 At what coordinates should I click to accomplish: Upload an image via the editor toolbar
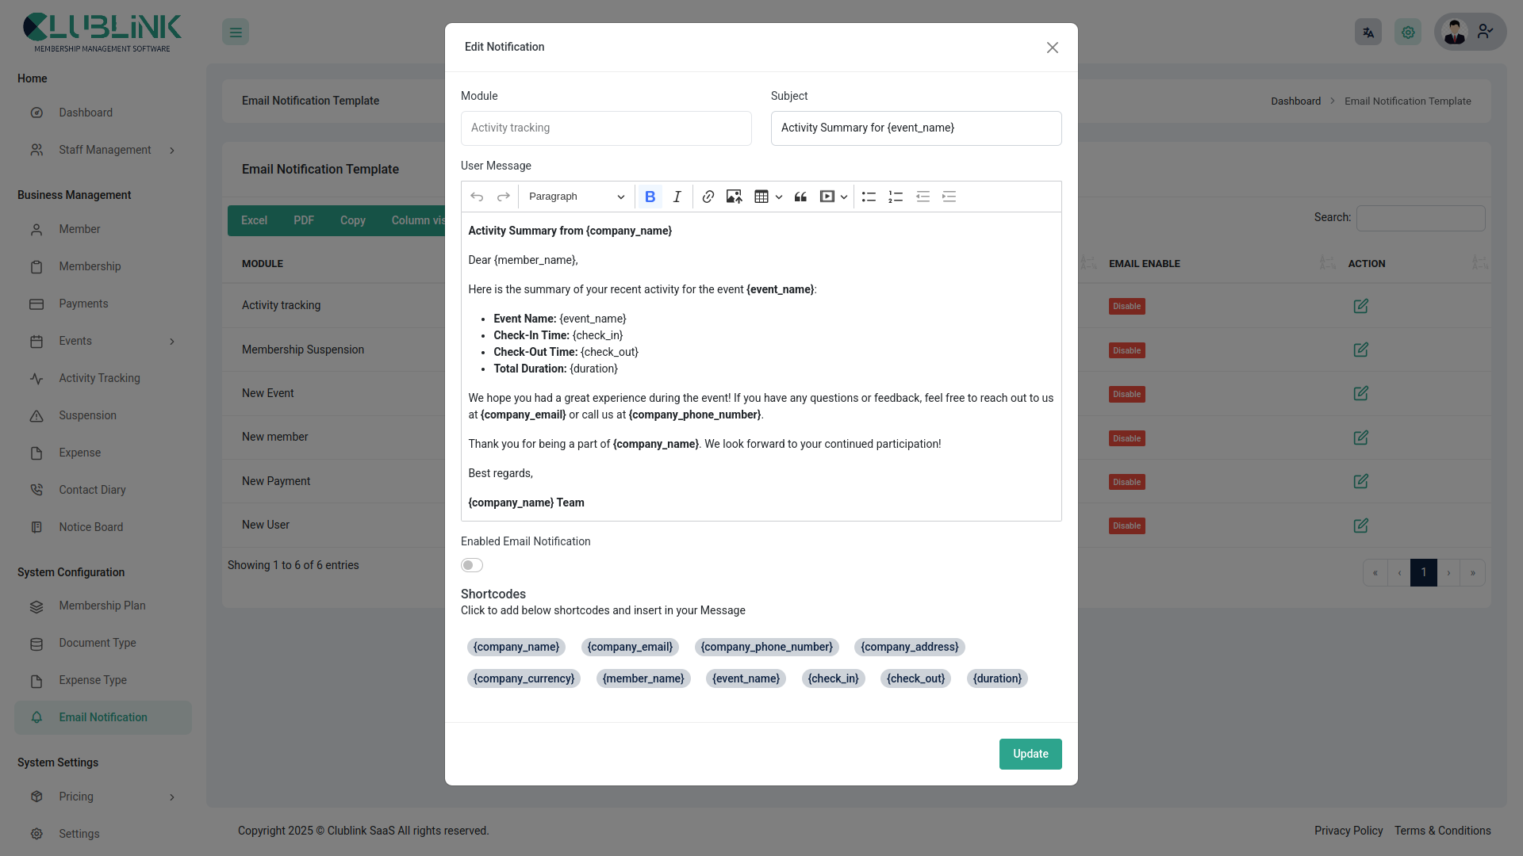click(x=734, y=197)
